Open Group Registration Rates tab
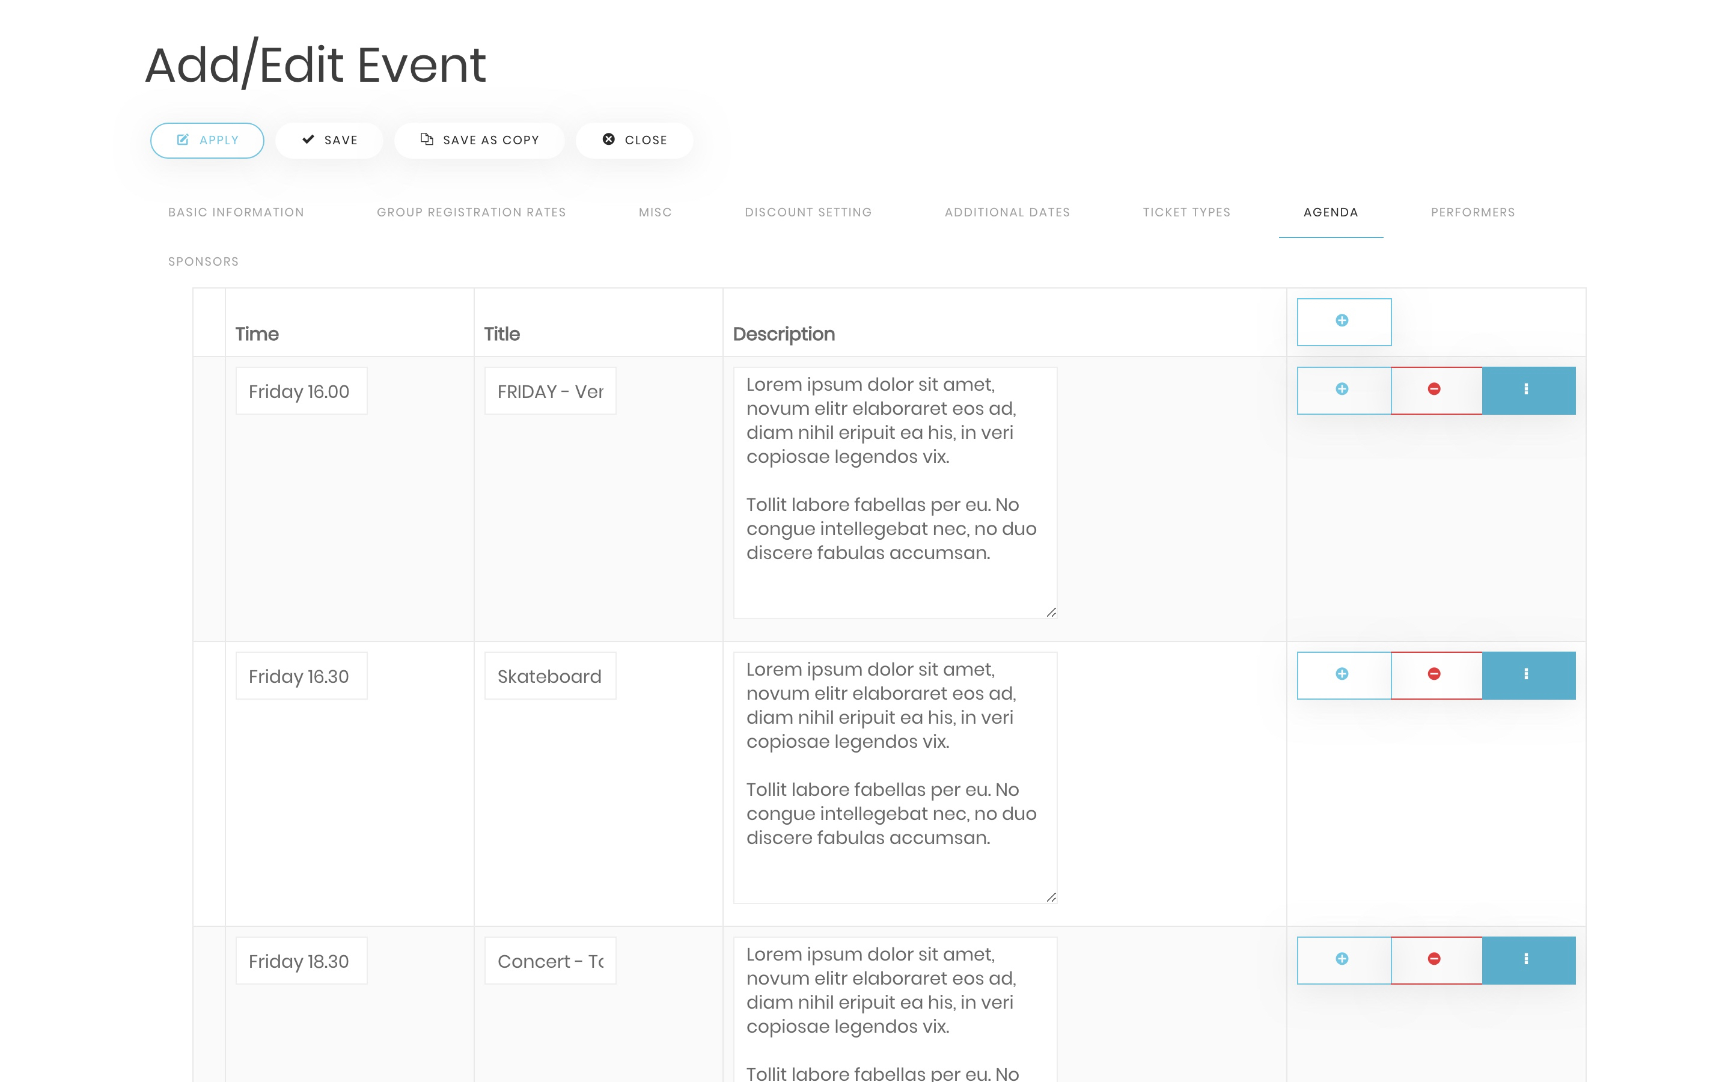Screen dimensions: 1731x1082 tap(471, 213)
